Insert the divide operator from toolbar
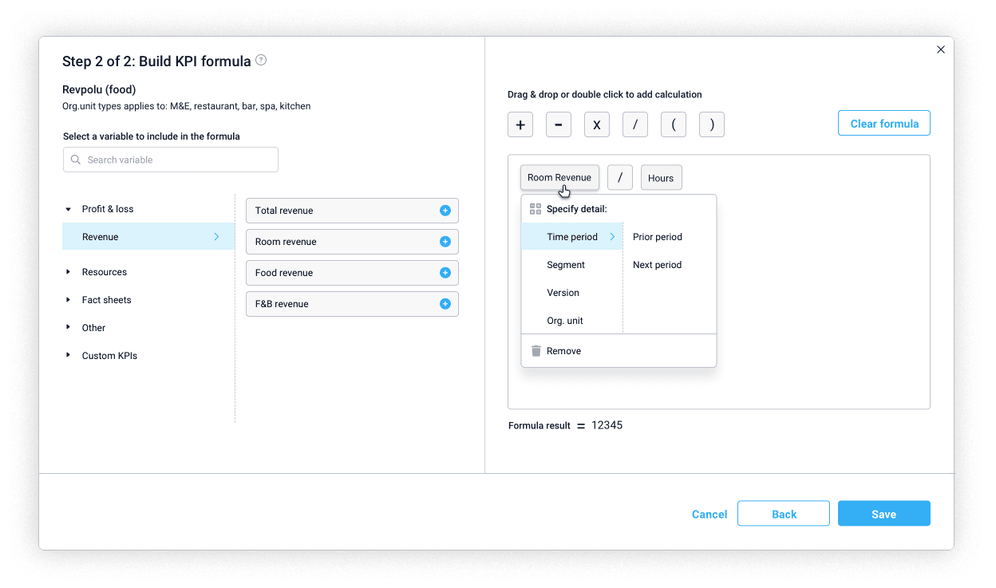Image resolution: width=996 pixels, height=588 pixels. pyautogui.click(x=635, y=124)
